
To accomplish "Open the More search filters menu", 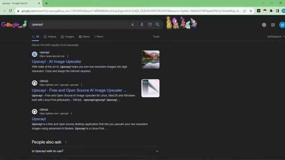I will 99,36.
